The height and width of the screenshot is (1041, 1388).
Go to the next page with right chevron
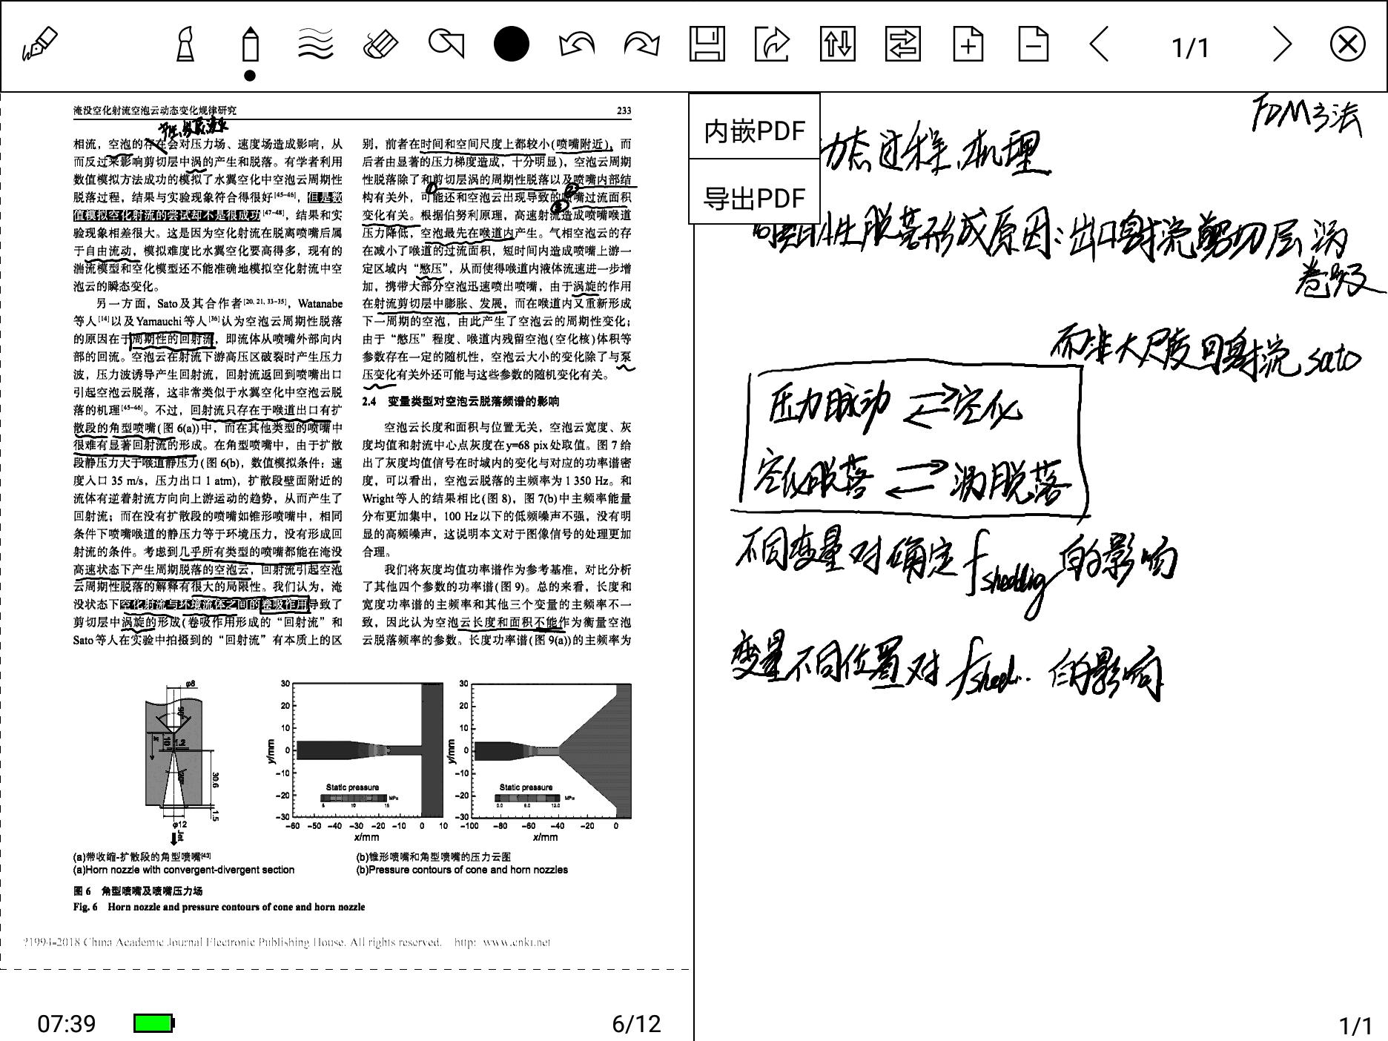(x=1282, y=46)
